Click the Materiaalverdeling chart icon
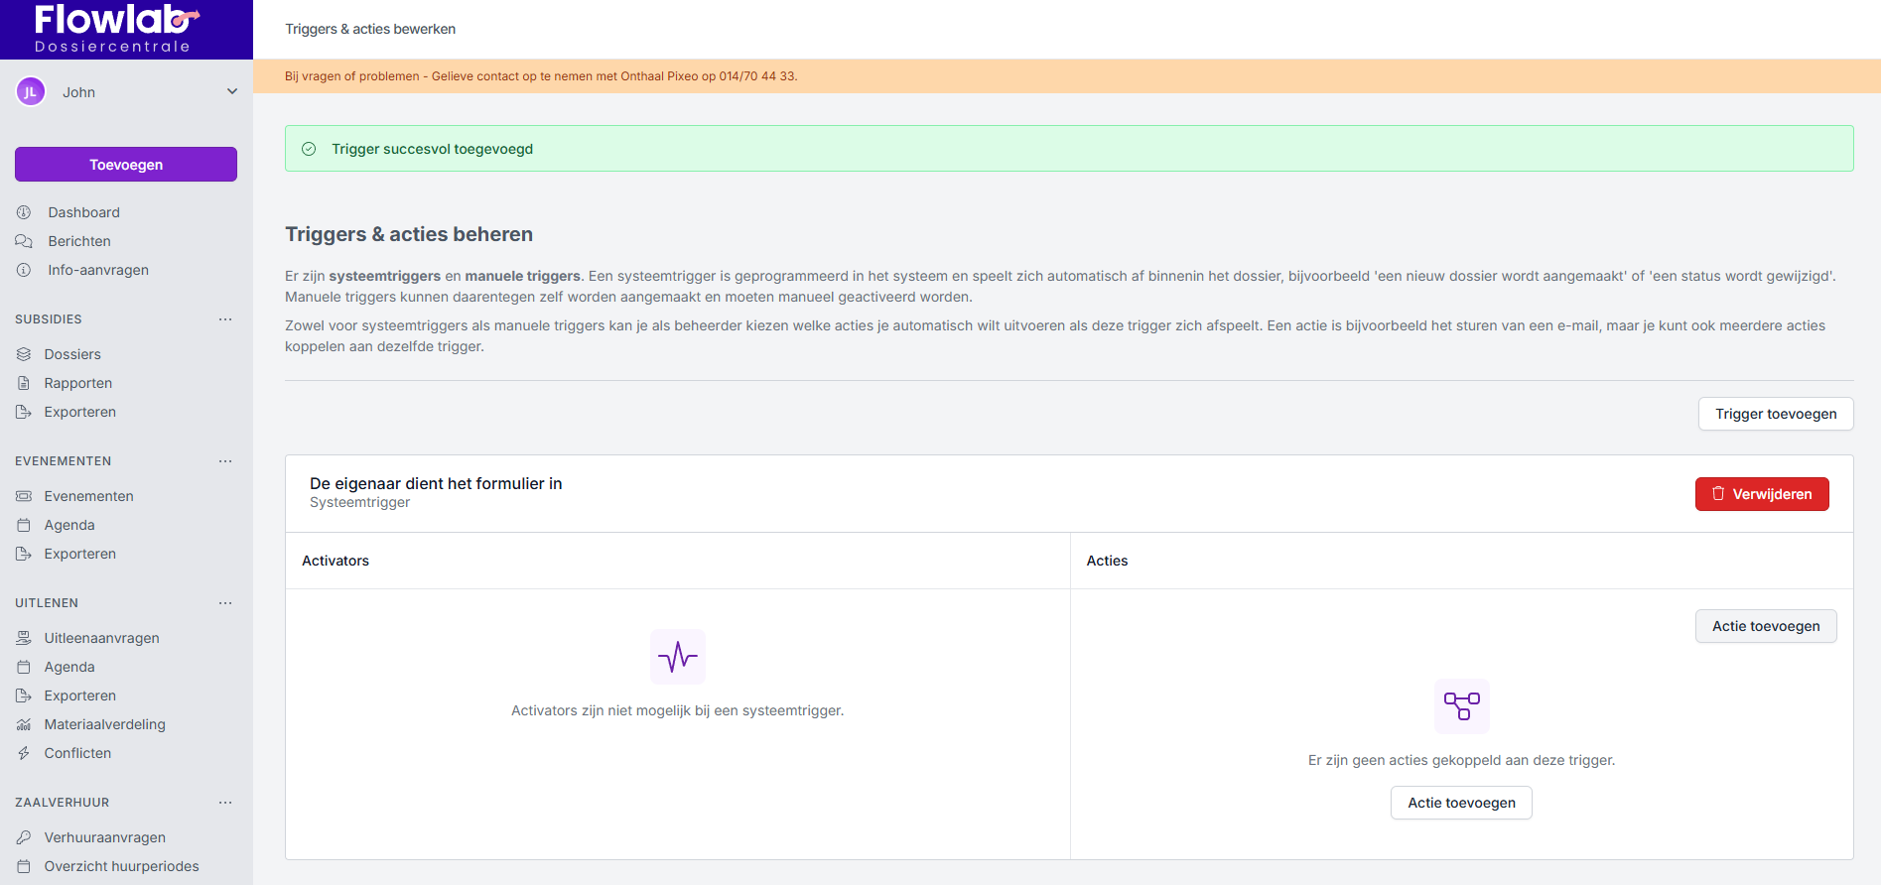 [x=24, y=724]
